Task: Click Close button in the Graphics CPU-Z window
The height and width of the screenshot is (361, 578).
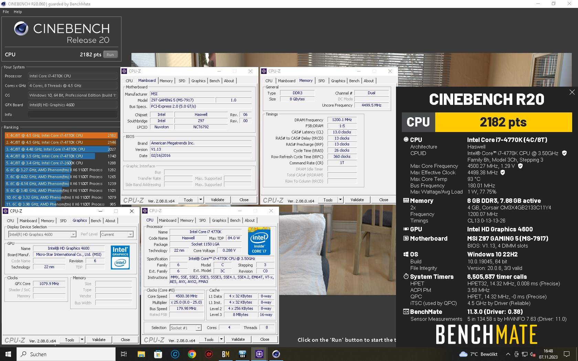Action: (125, 340)
